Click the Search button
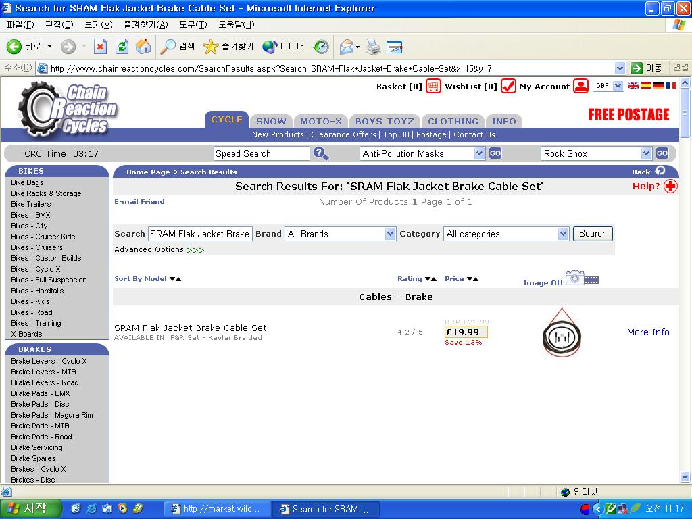This screenshot has width=692, height=519. (593, 233)
